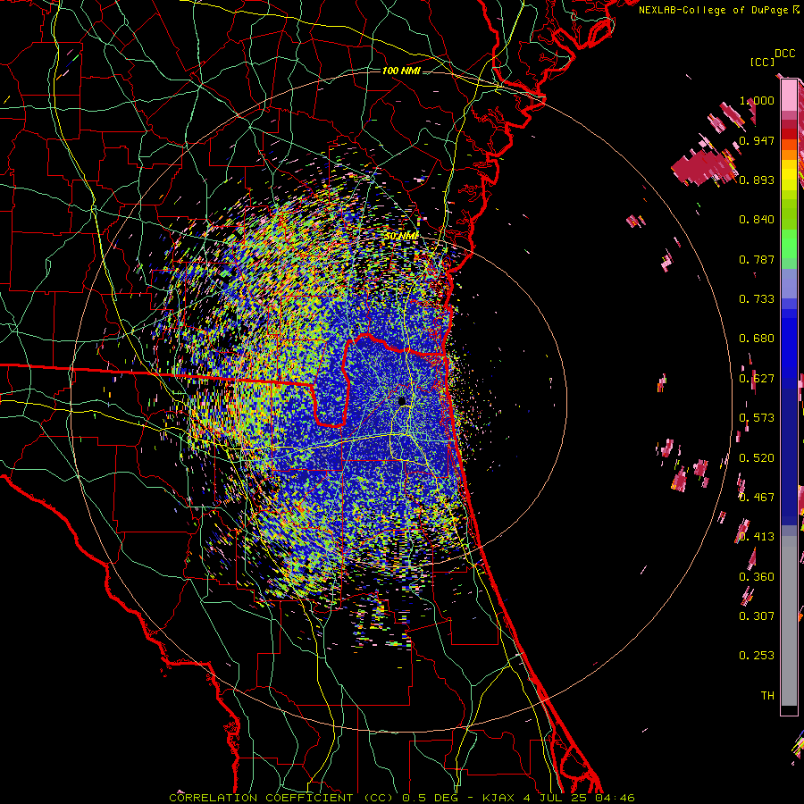Screen dimensions: 804x804
Task: Click the black radar site dot
Action: 401,401
